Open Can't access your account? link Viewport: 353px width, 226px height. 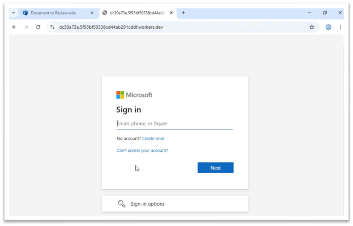pos(142,150)
